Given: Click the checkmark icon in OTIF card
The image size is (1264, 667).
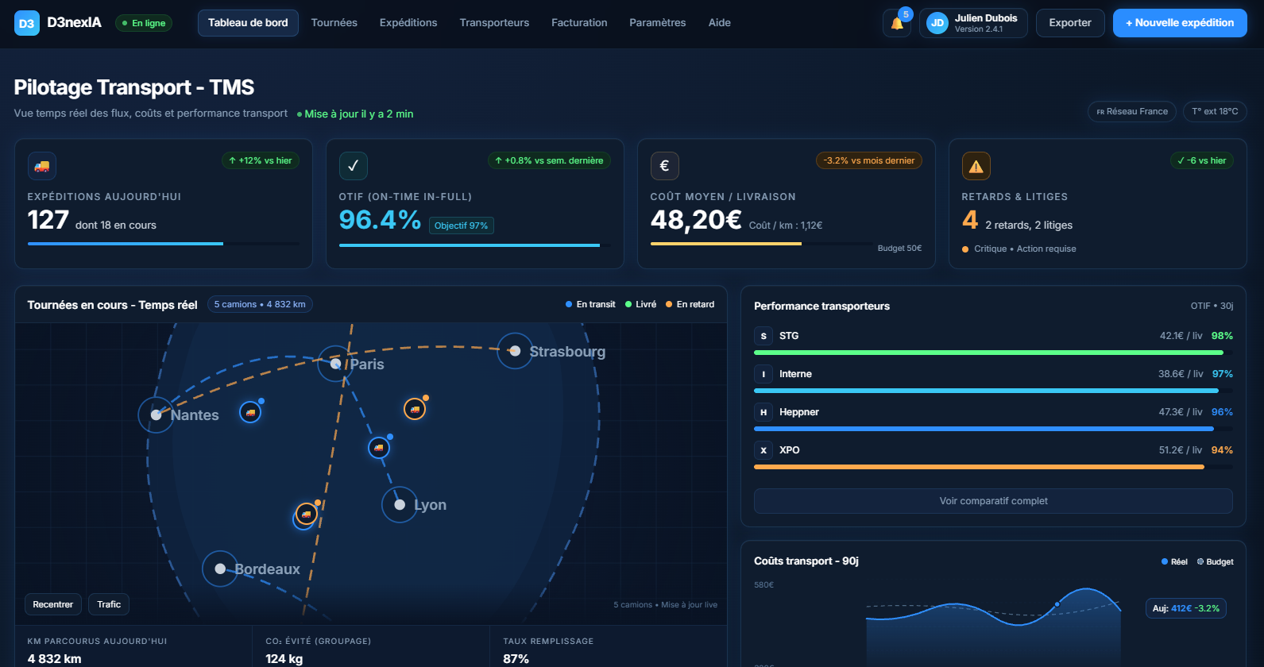Looking at the screenshot, I should tap(353, 166).
